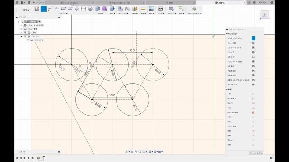Open the 修正 (Modify) dropdown
The width and height of the screenshot is (289, 162).
click(x=112, y=13)
